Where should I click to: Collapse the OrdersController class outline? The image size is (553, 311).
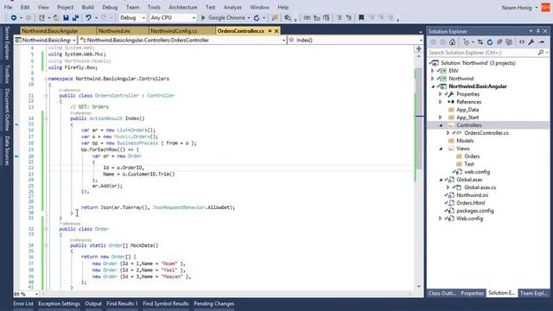coord(46,96)
